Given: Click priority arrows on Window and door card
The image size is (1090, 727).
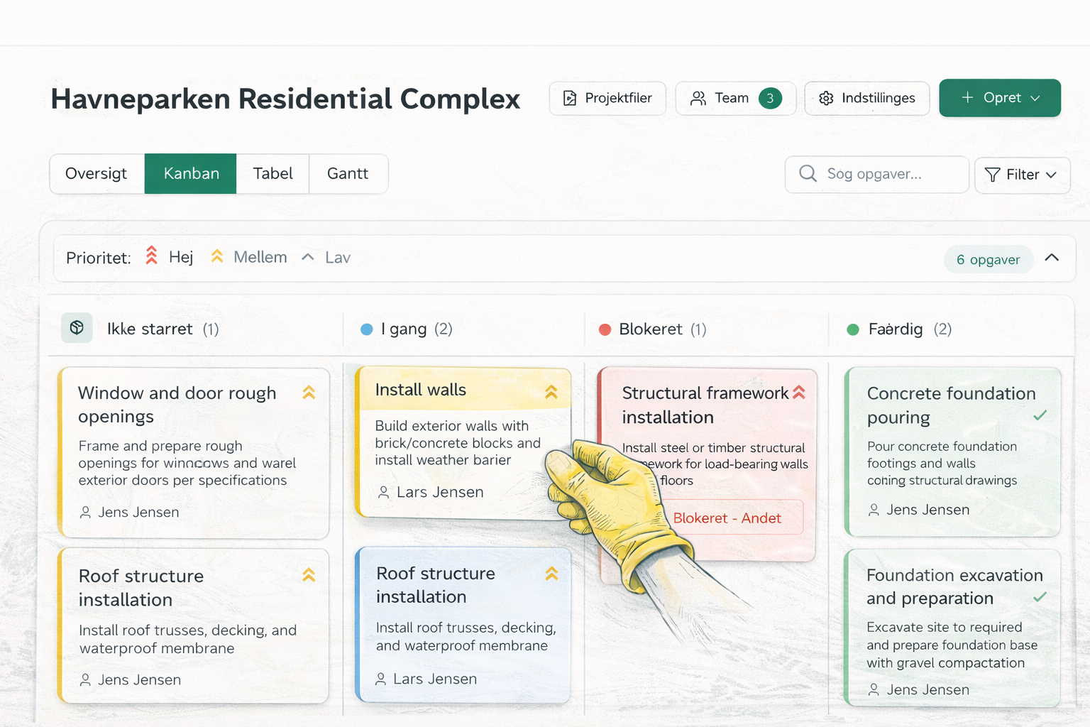Looking at the screenshot, I should 309,393.
